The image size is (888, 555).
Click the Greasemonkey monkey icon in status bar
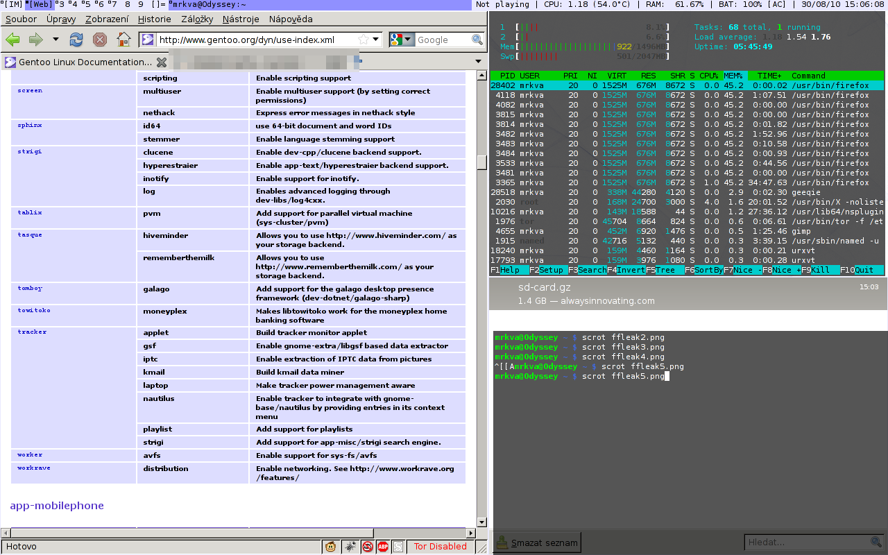click(331, 547)
